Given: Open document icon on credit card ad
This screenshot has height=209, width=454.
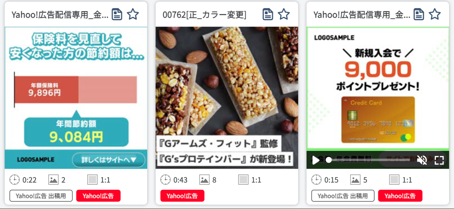Looking at the screenshot, I should 419,14.
